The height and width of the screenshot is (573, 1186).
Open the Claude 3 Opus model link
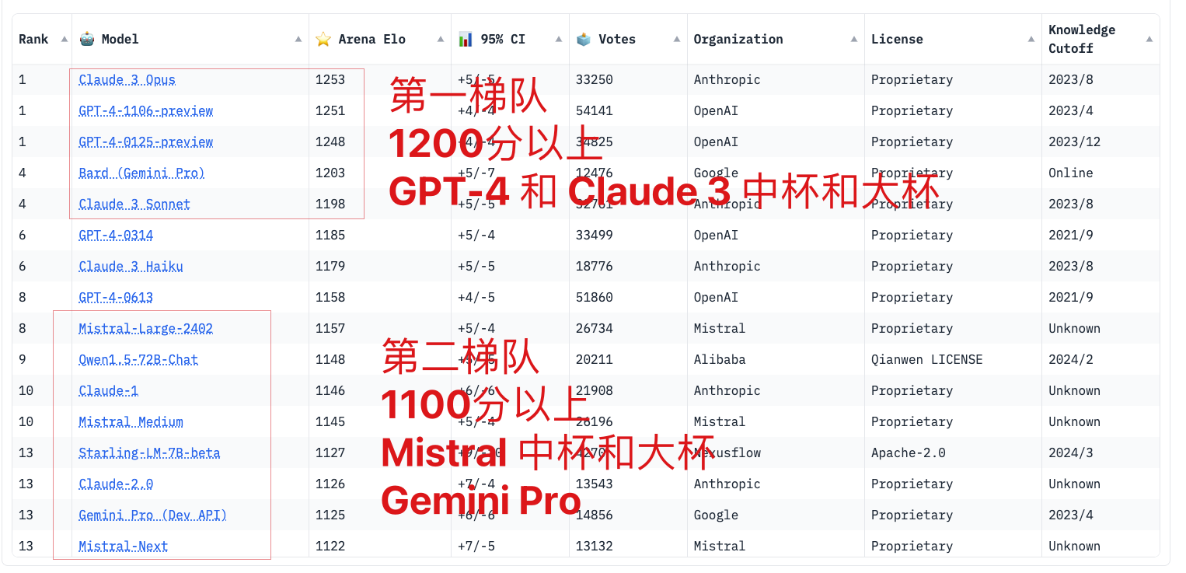click(x=127, y=79)
